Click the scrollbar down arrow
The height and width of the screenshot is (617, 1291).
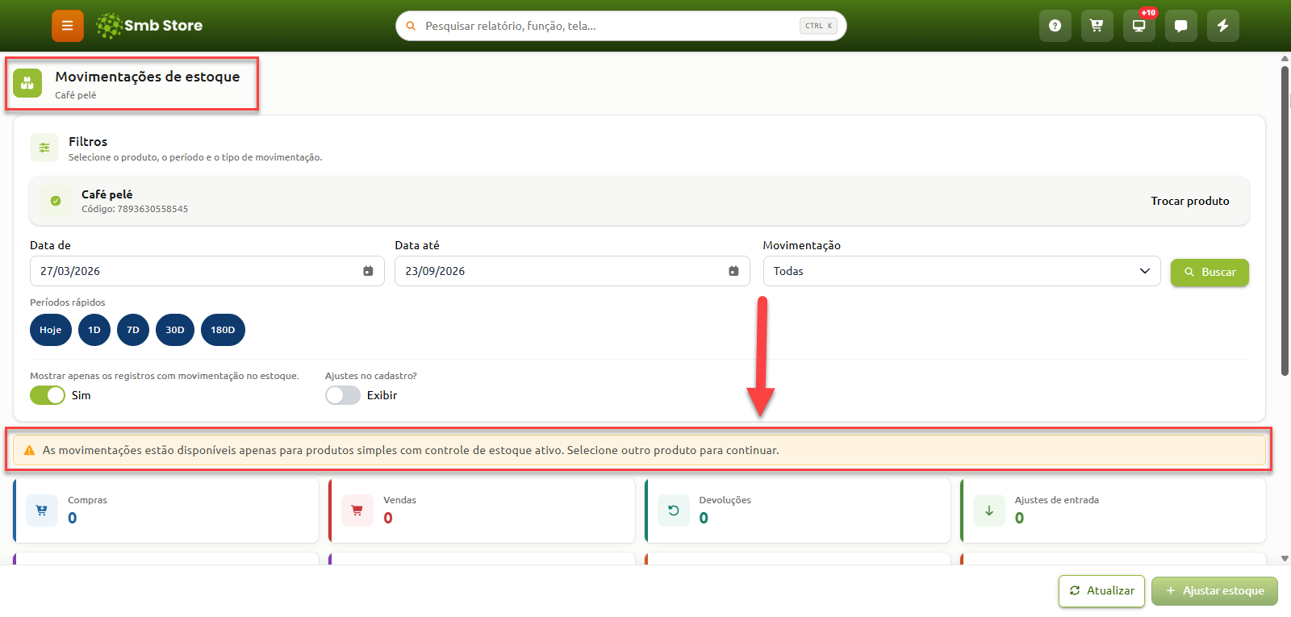pos(1285,558)
